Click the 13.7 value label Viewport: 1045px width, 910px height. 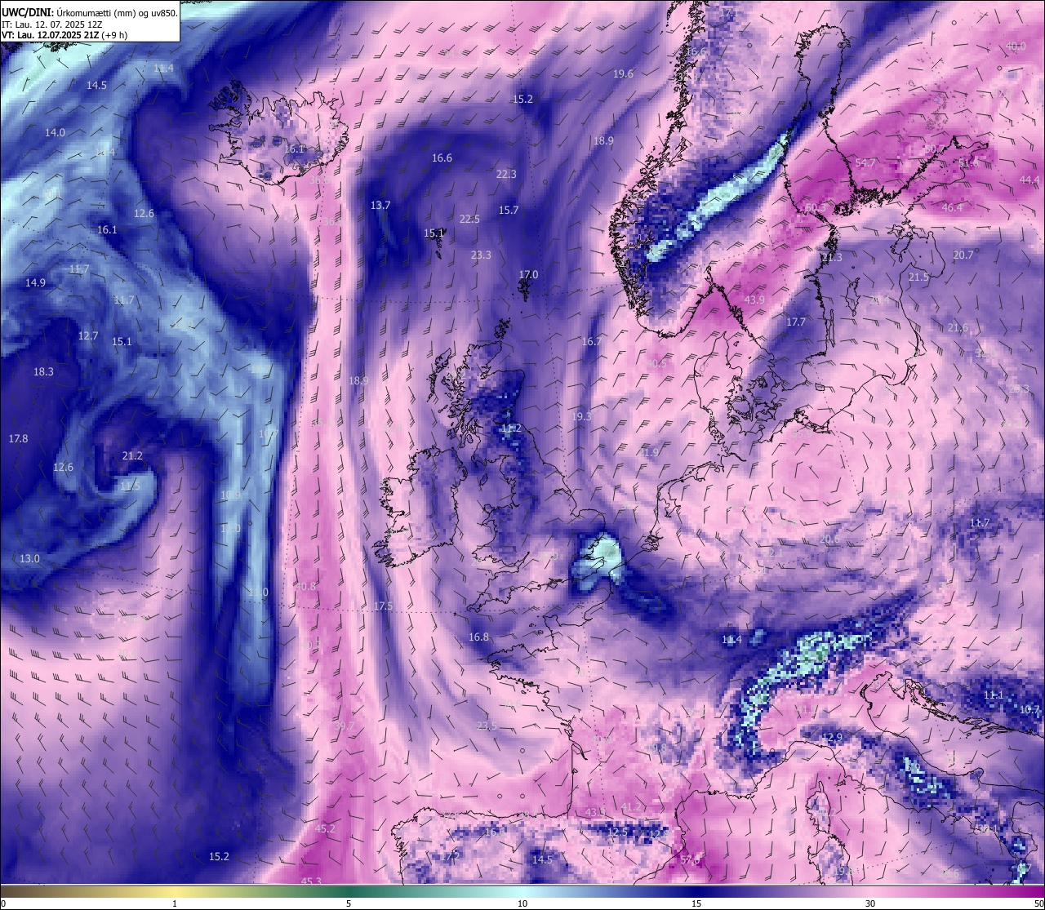pyautogui.click(x=380, y=205)
